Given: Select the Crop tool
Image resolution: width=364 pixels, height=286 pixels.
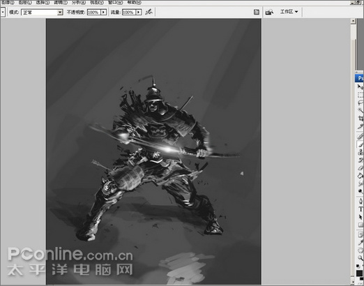Looking at the screenshot, I should (361, 118).
